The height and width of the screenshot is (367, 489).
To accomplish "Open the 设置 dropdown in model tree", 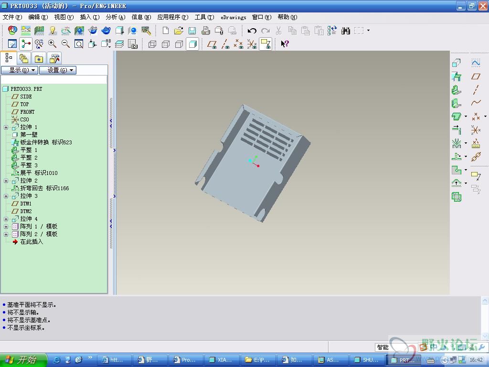I will (x=57, y=70).
